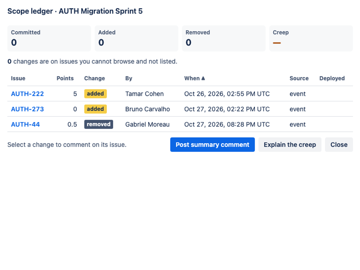This screenshot has height=270, width=360.
Task: Click Post summary comment button
Action: [x=212, y=145]
